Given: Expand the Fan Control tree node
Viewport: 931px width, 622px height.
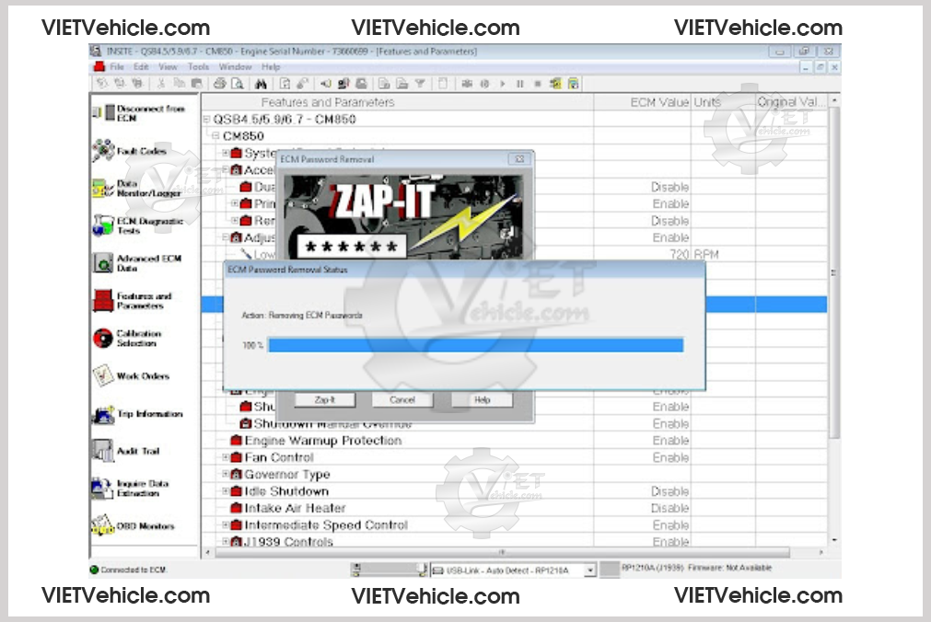Looking at the screenshot, I should 226,457.
